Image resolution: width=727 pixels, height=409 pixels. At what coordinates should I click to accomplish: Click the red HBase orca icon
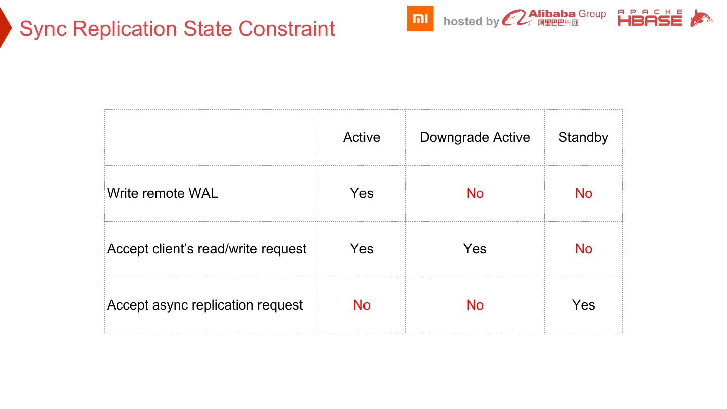701,18
